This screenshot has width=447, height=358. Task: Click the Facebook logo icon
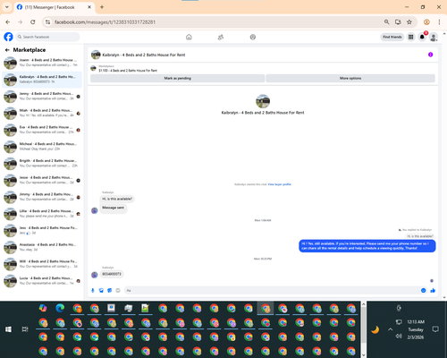click(8, 37)
